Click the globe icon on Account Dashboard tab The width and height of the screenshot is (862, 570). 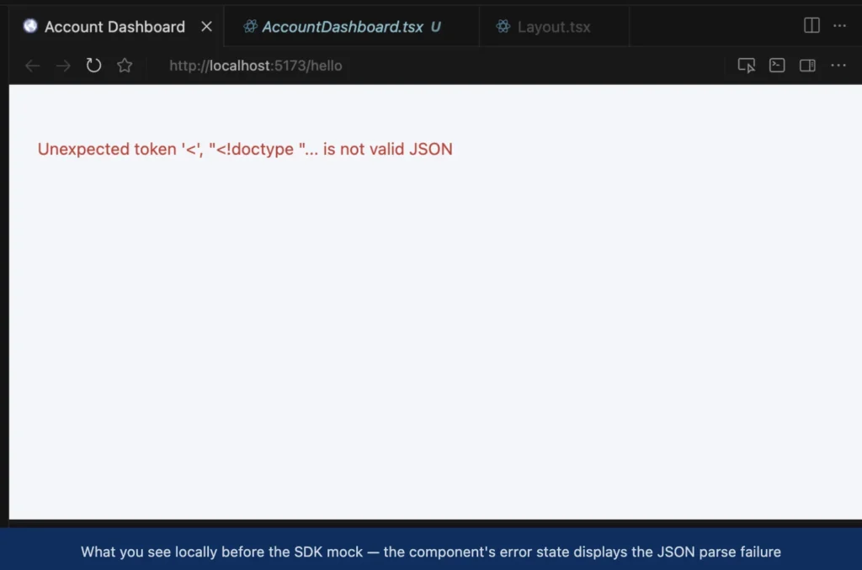(30, 26)
